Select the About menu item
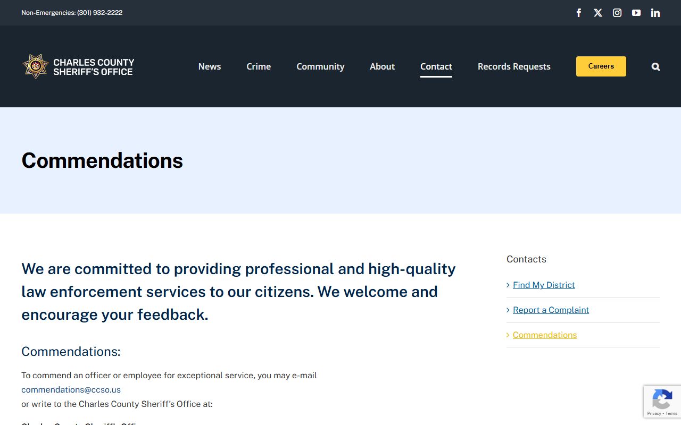This screenshot has height=425, width=681. point(382,66)
